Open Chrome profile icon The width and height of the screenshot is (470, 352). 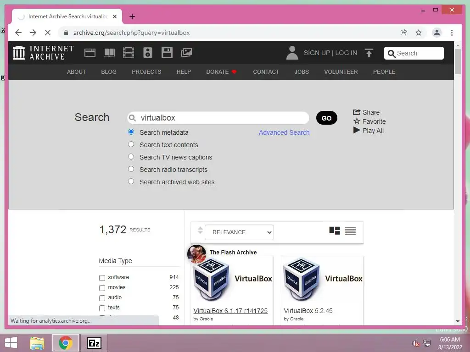pyautogui.click(x=437, y=33)
